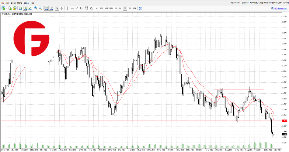Expand the new chart dropdown arrow
The image size is (289, 152).
point(6,8)
